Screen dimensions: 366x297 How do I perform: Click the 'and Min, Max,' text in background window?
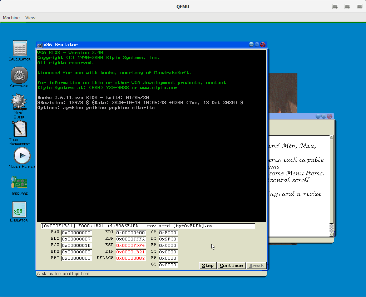(x=292, y=146)
